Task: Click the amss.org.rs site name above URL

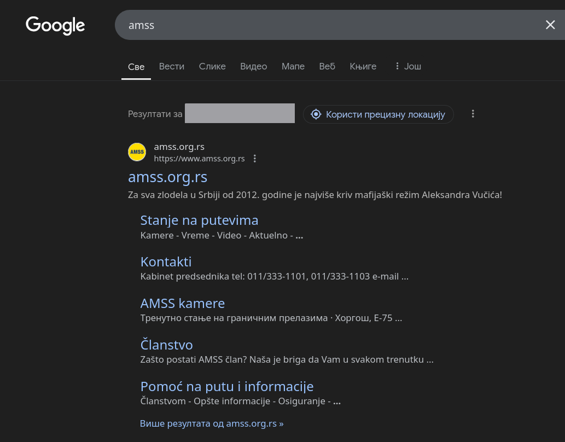Action: (179, 147)
